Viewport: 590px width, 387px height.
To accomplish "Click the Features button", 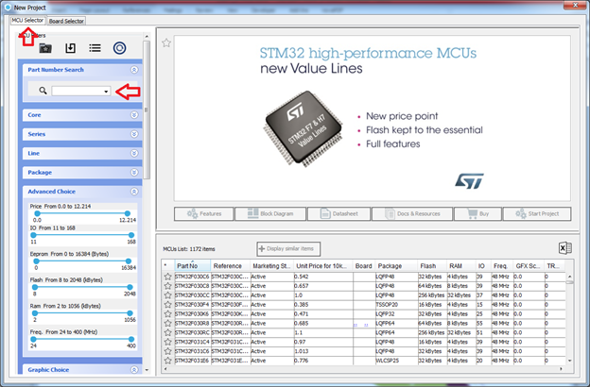I will click(203, 213).
